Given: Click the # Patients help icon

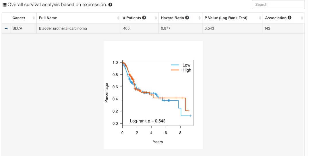Looking at the screenshot, I should [x=144, y=18].
